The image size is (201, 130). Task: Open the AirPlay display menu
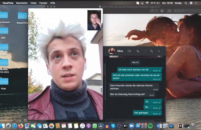[142, 3]
